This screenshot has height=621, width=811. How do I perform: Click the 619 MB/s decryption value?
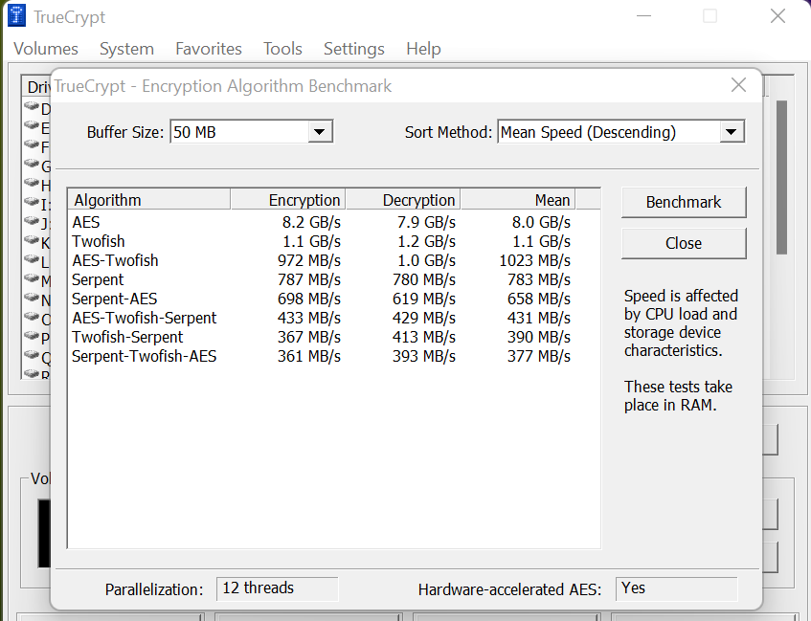[423, 299]
